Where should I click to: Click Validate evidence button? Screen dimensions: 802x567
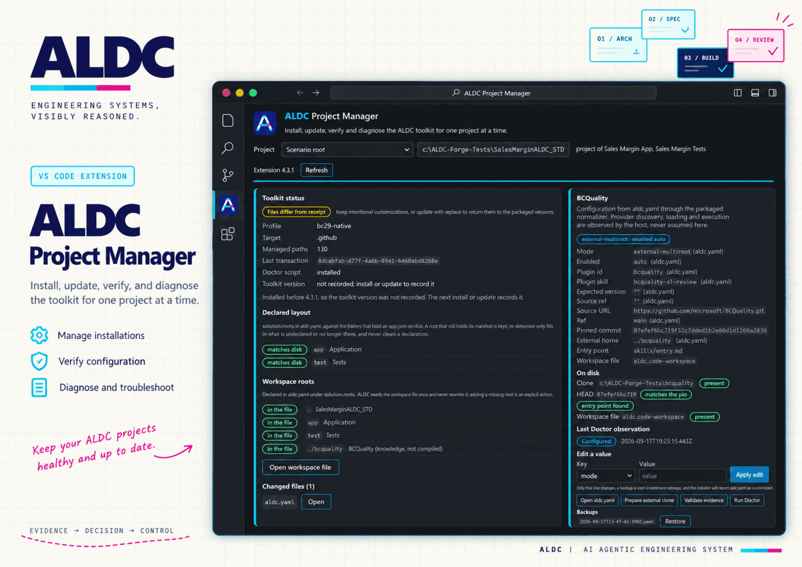click(x=704, y=500)
